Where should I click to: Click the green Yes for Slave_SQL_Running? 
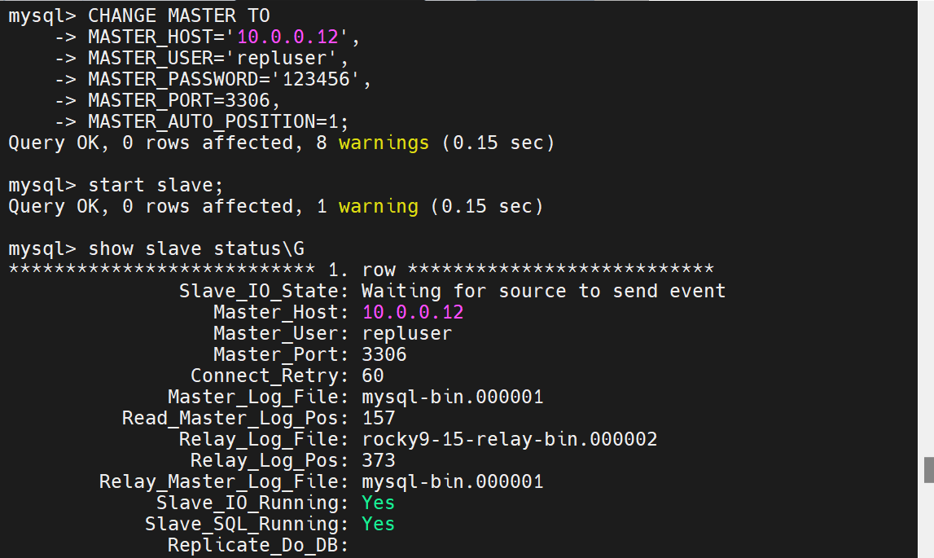[379, 524]
